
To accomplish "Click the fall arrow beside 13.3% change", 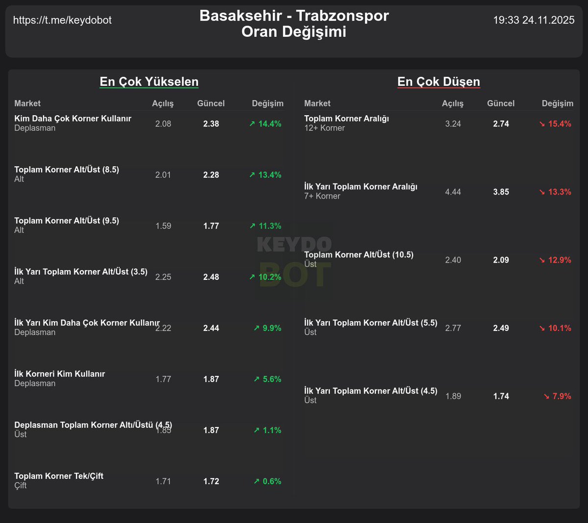I will coord(542,192).
